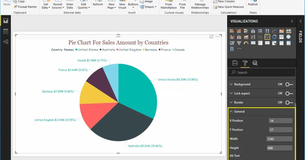Select the Map globe visual
Image resolution: width=305 pixels, height=160 pixels.
[x=288, y=36]
